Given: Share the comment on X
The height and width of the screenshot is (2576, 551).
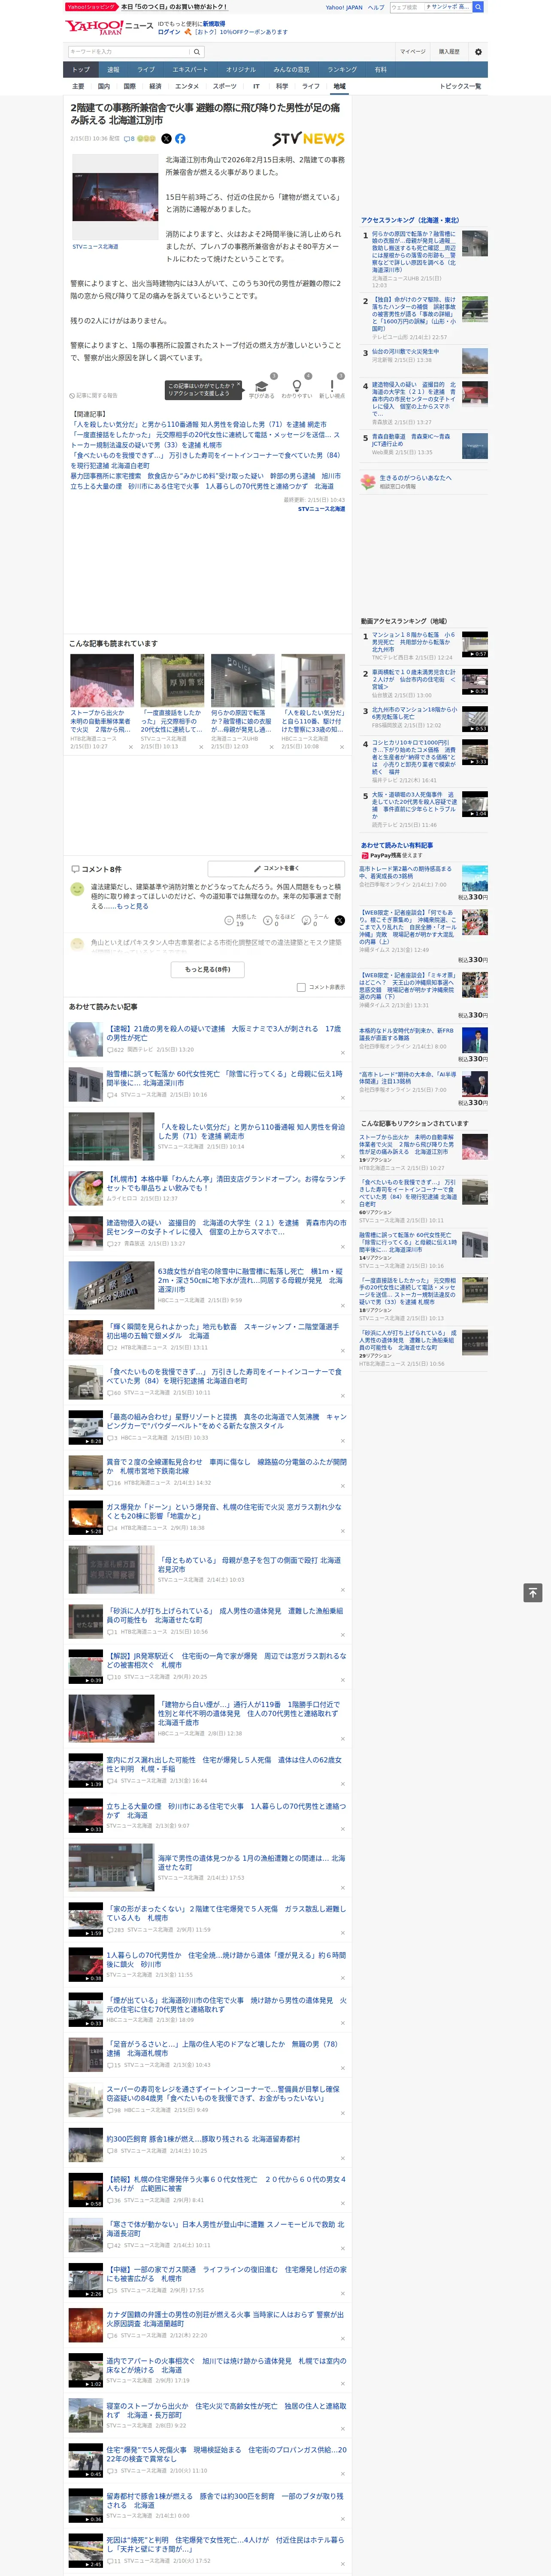Looking at the screenshot, I should (x=340, y=920).
